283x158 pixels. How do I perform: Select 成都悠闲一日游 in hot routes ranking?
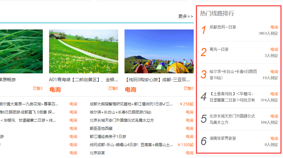223,27
